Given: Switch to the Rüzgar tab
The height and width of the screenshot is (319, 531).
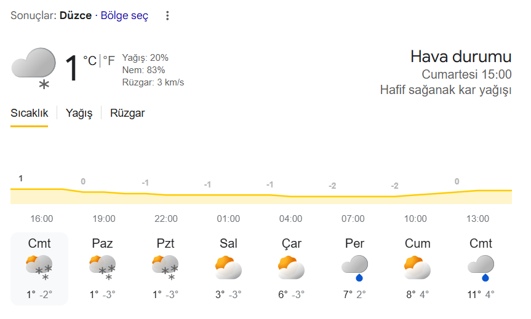Looking at the screenshot, I should 127,113.
